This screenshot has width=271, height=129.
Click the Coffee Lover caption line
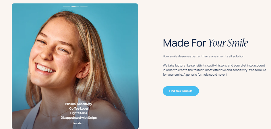pyautogui.click(x=79, y=108)
